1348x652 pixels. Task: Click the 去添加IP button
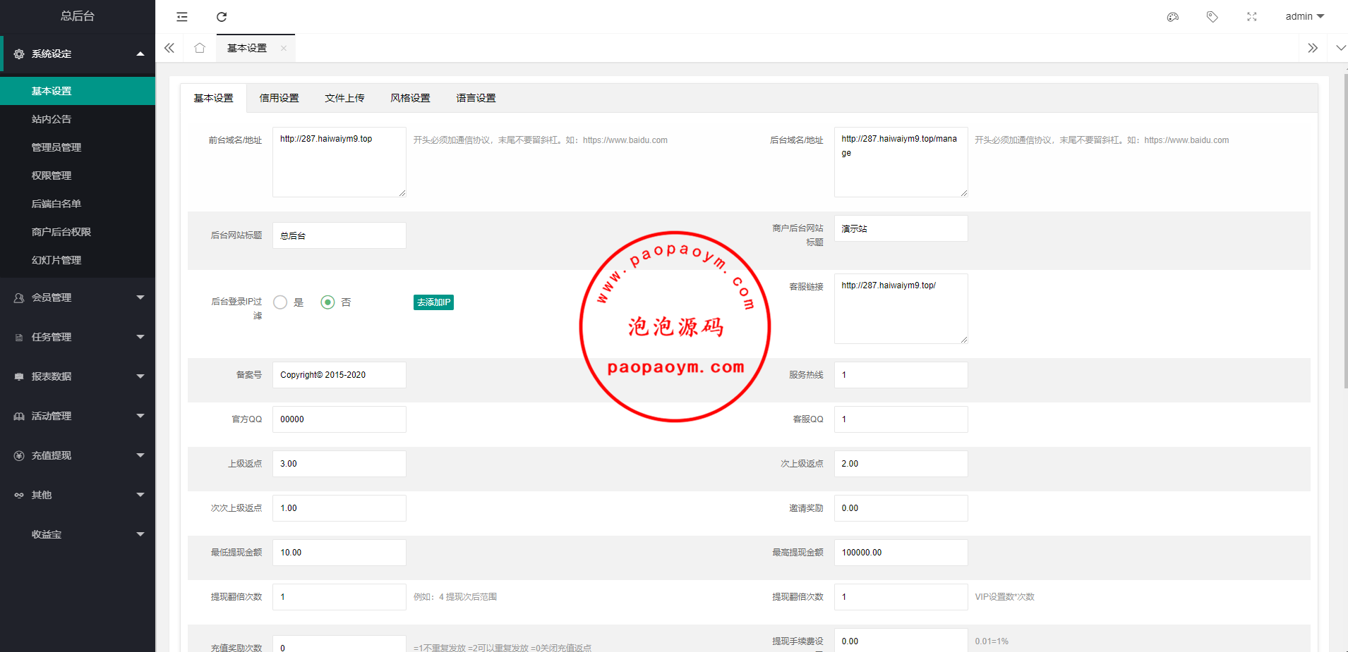pos(433,302)
